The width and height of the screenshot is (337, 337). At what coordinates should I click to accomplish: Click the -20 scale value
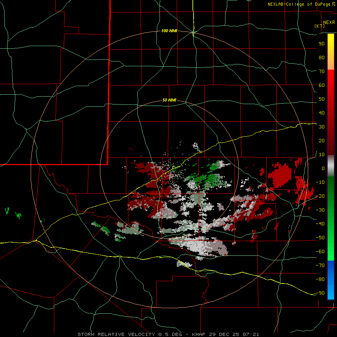point(320,196)
